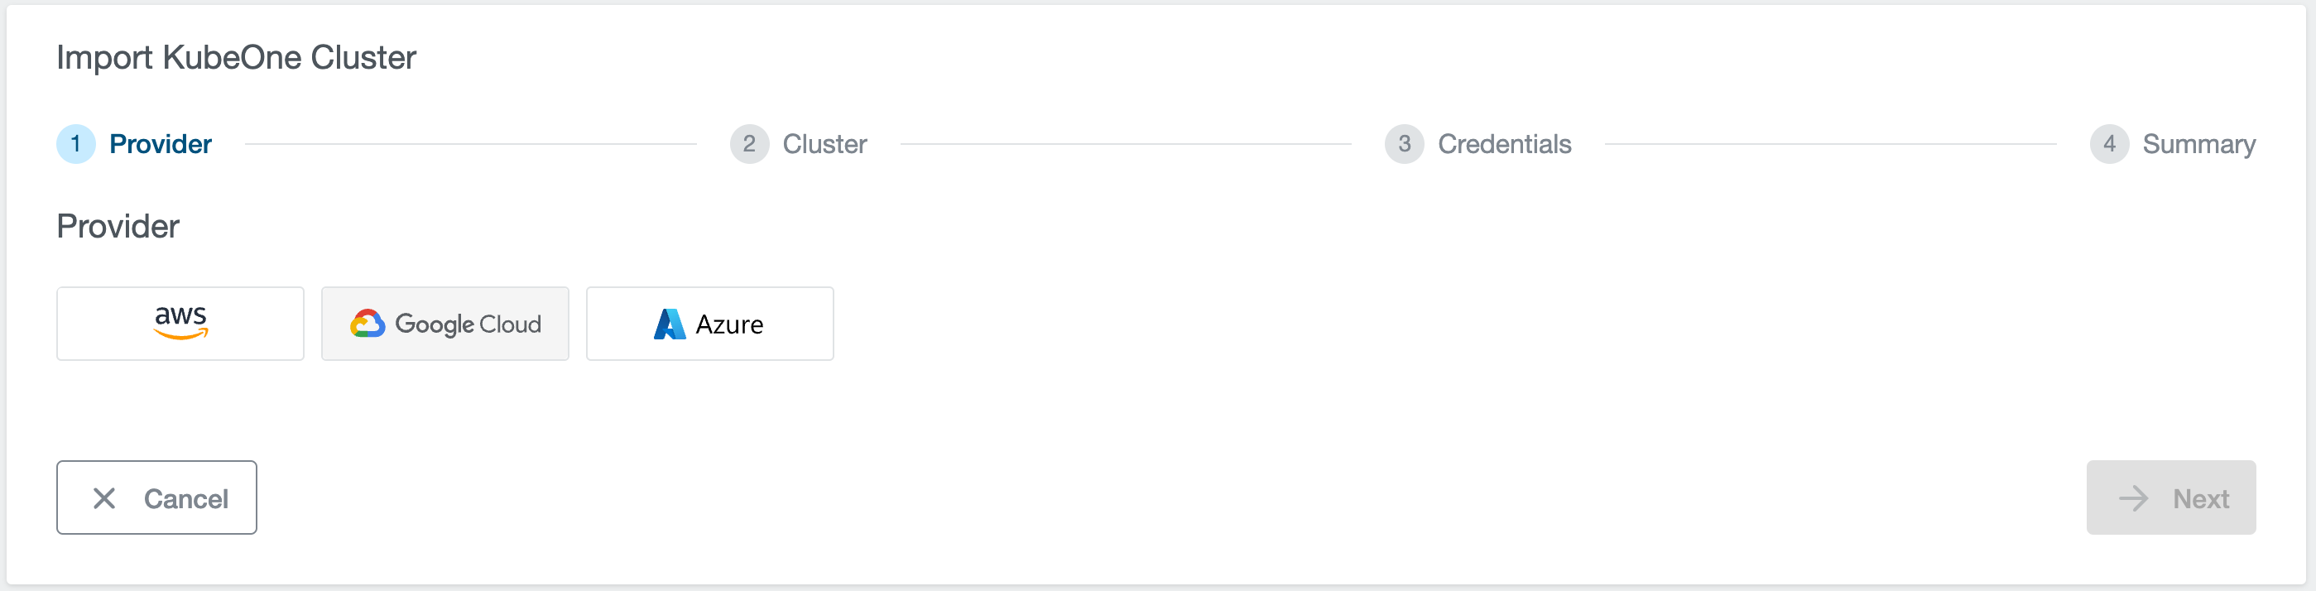The height and width of the screenshot is (591, 2316).
Task: Click connector line between Cluster and Credentials
Action: click(x=1126, y=144)
